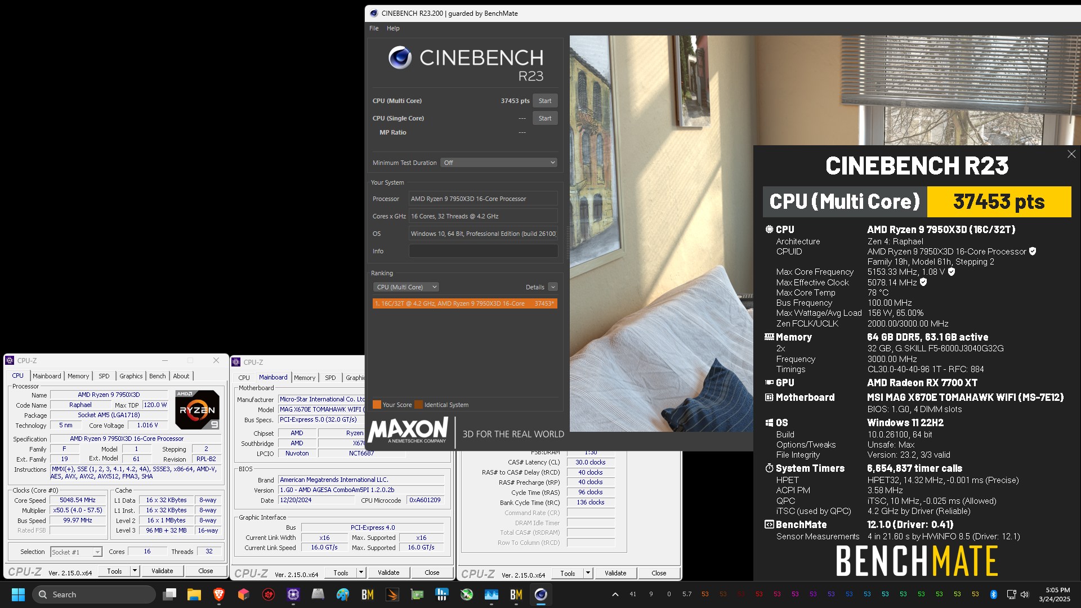Click the System Timers clock icon
The height and width of the screenshot is (608, 1081).
click(769, 468)
